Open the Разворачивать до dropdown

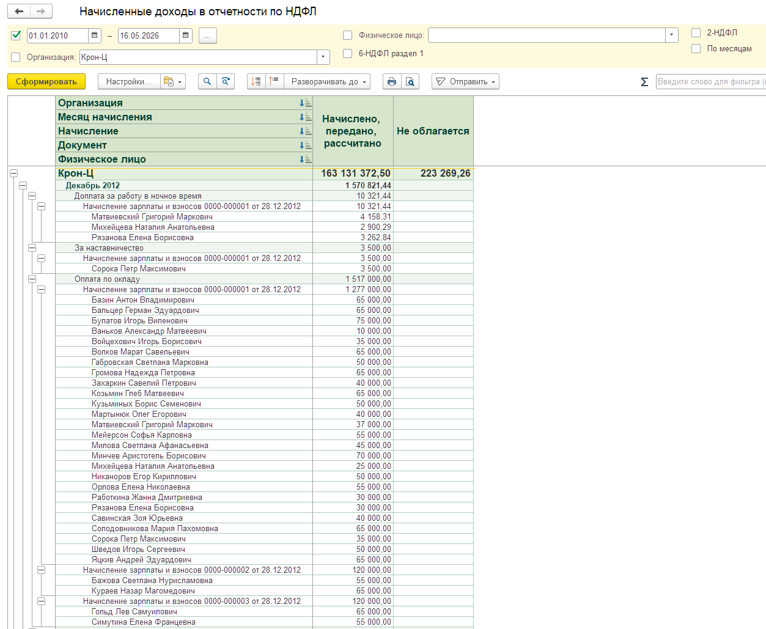tap(328, 81)
